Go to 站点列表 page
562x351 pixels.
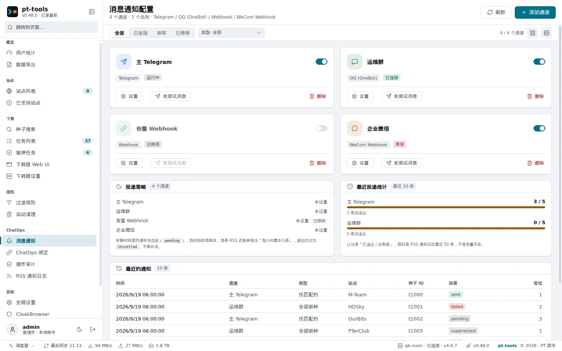[49, 91]
